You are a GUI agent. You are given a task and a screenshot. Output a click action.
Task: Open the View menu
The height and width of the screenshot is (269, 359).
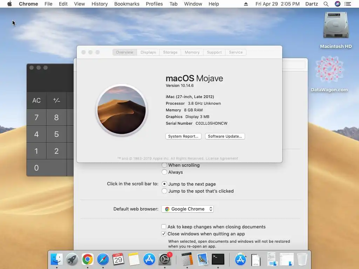(x=80, y=4)
